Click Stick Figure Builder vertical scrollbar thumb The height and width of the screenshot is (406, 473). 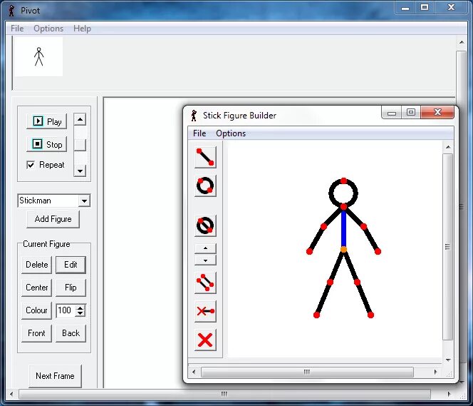[x=448, y=247]
